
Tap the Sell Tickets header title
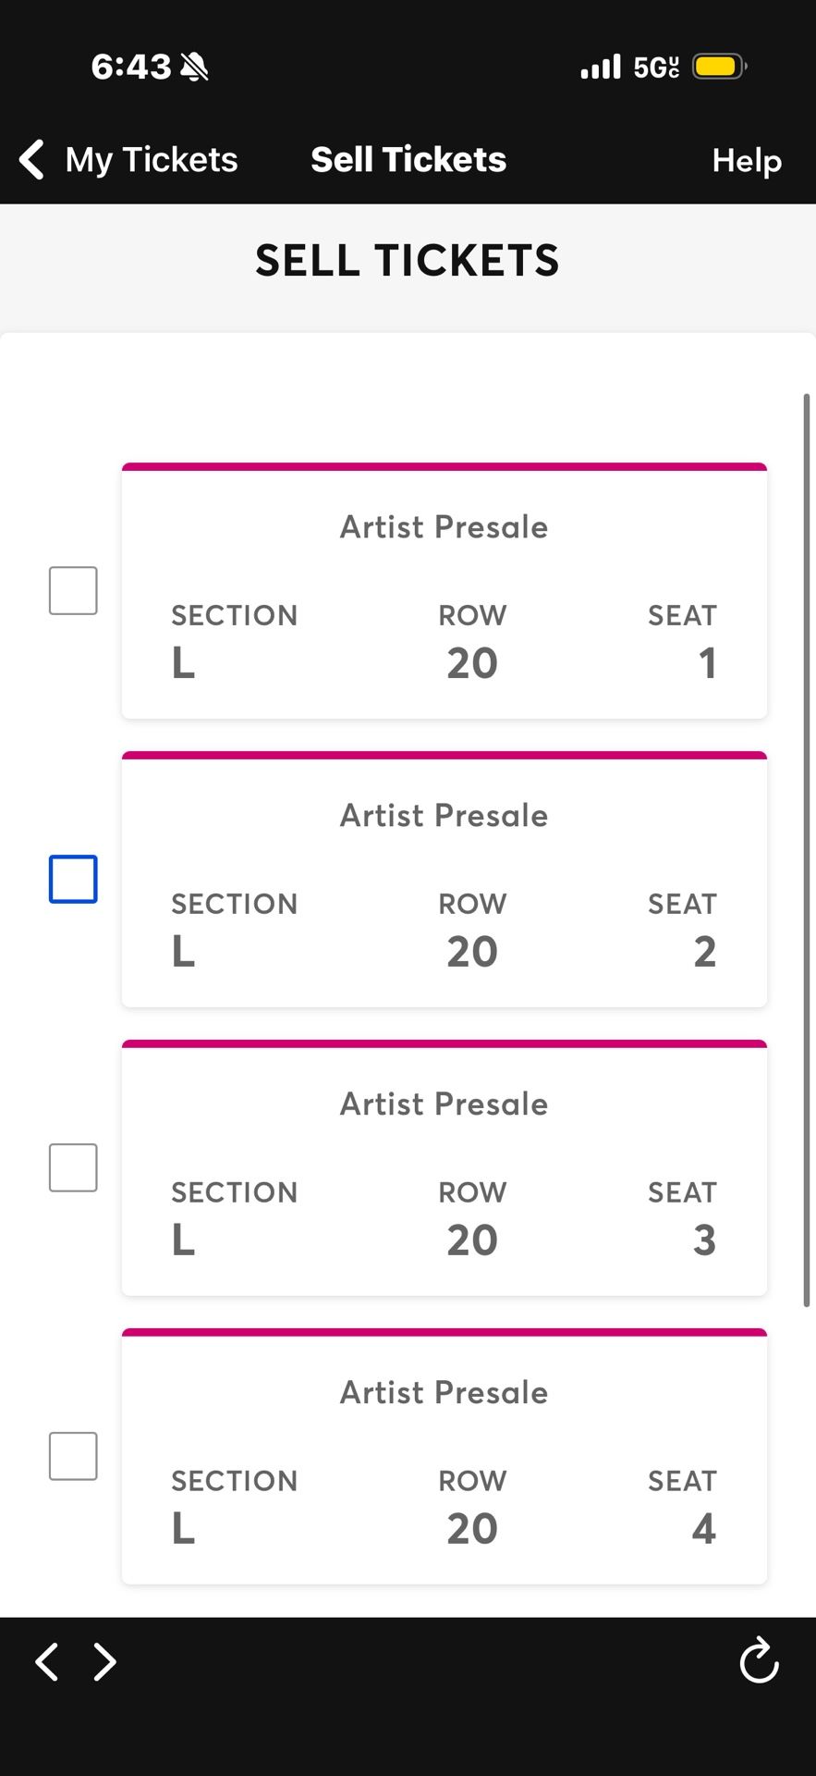point(408,159)
